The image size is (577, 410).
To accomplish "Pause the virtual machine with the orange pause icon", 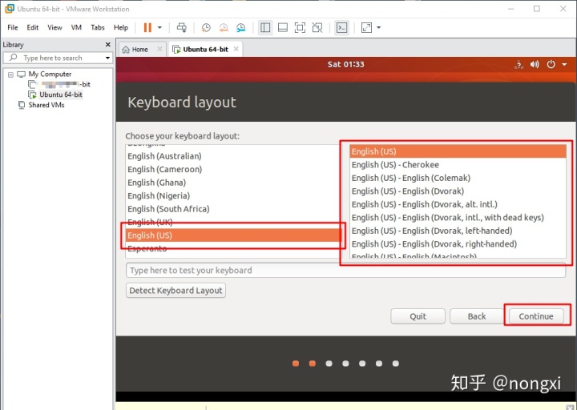I will (x=147, y=27).
